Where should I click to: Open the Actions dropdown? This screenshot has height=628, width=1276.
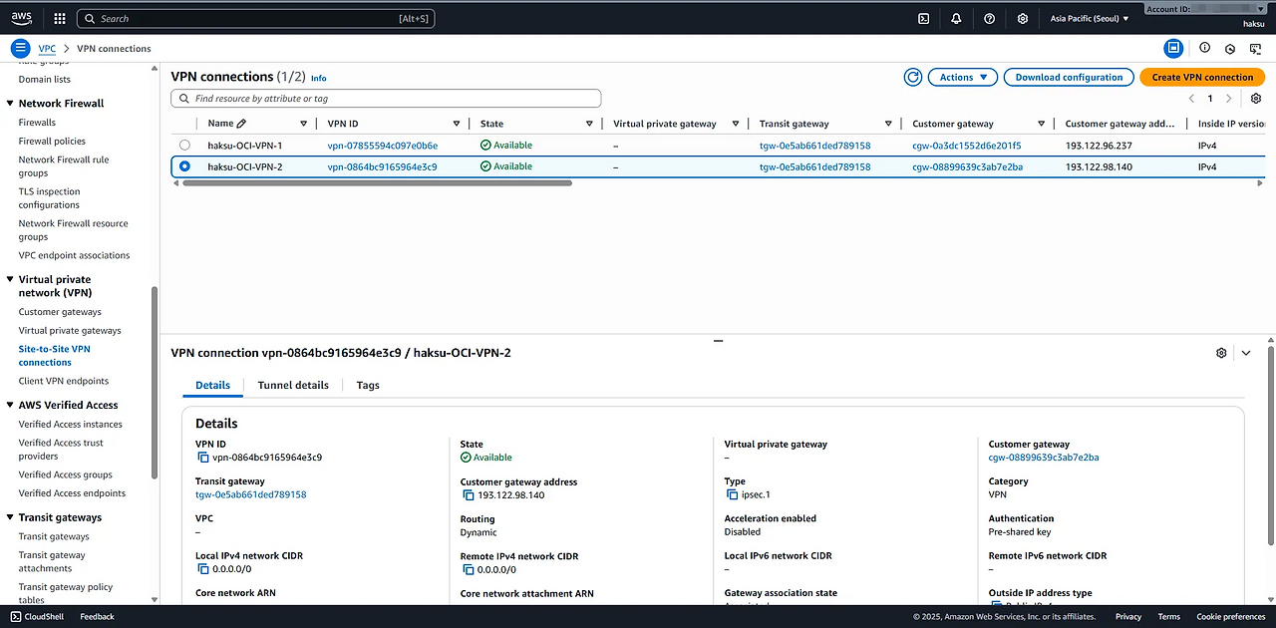962,77
